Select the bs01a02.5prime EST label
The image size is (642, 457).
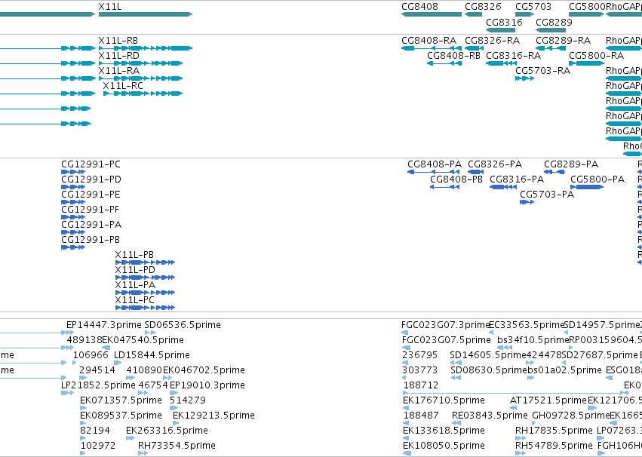(564, 370)
